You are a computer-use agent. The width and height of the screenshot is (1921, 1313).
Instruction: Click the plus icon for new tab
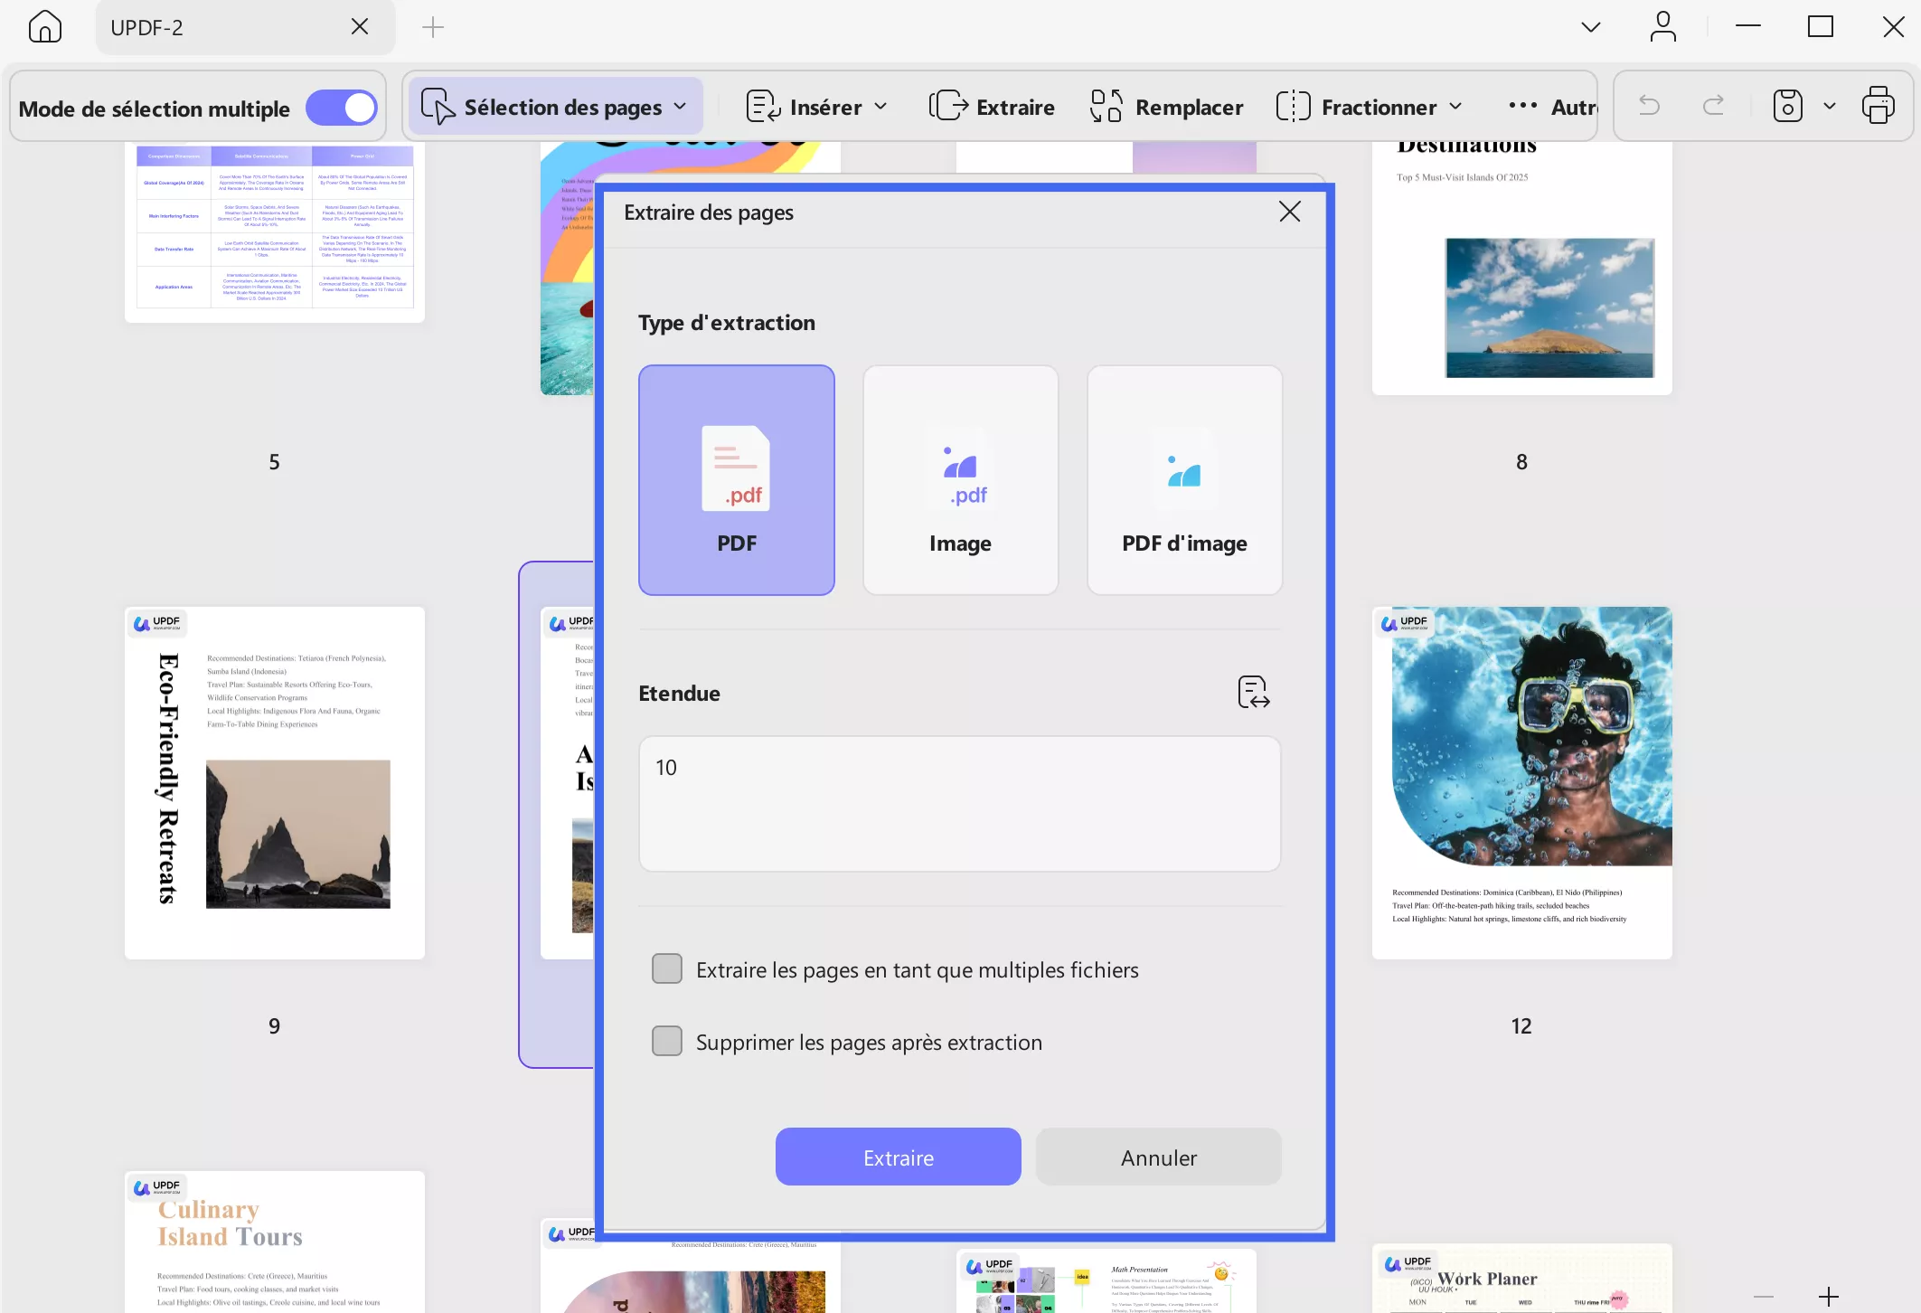[x=433, y=27]
